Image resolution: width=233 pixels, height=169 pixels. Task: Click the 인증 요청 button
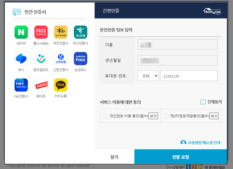click(x=181, y=157)
